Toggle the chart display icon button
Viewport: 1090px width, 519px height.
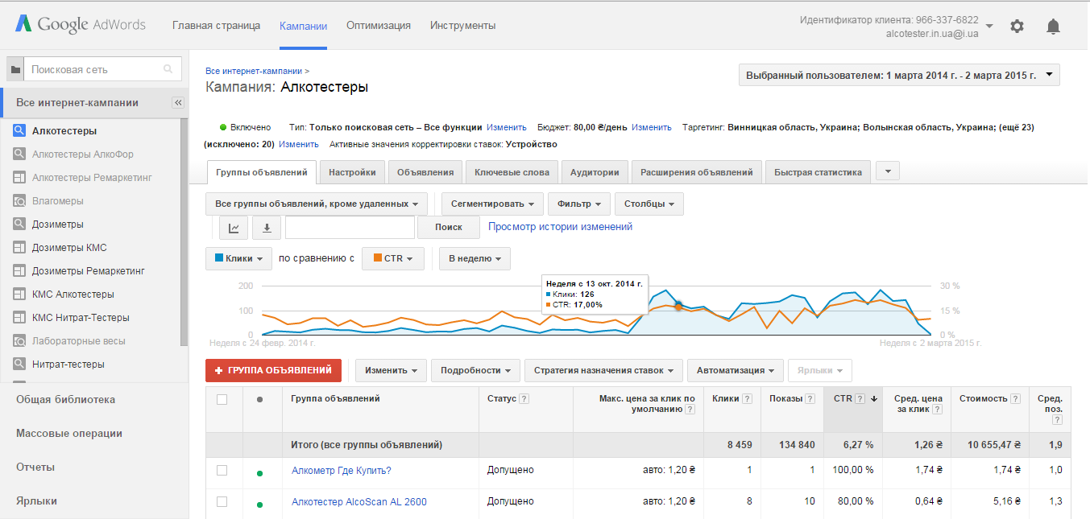tap(234, 228)
